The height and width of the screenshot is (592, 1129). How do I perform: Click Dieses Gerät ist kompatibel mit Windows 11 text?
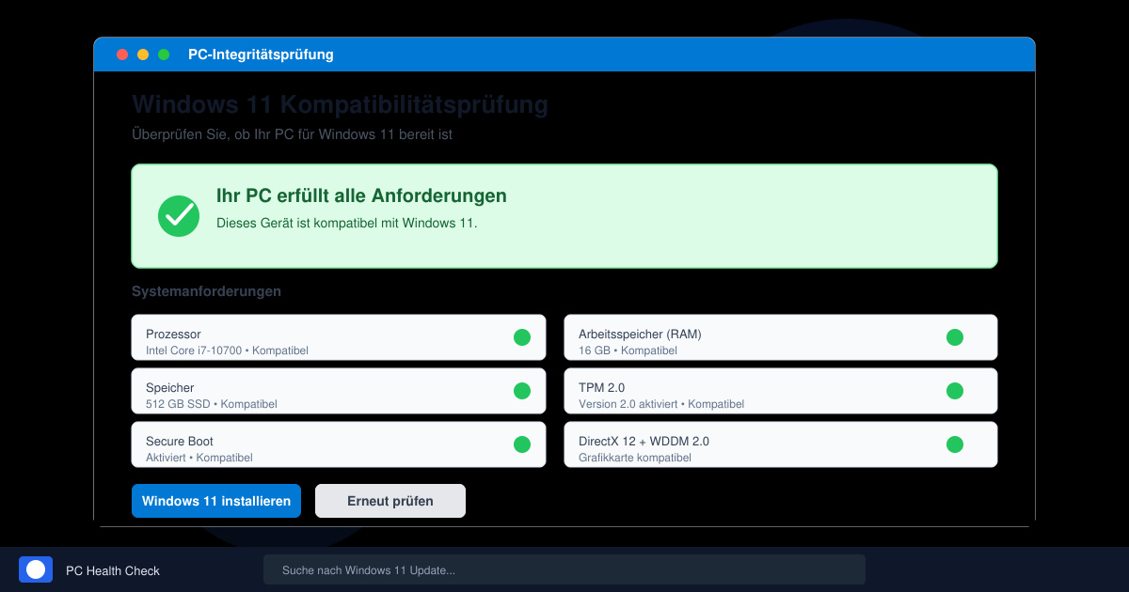point(347,223)
